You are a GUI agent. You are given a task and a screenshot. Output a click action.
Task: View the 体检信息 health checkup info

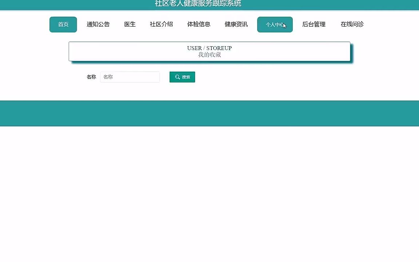(x=199, y=24)
